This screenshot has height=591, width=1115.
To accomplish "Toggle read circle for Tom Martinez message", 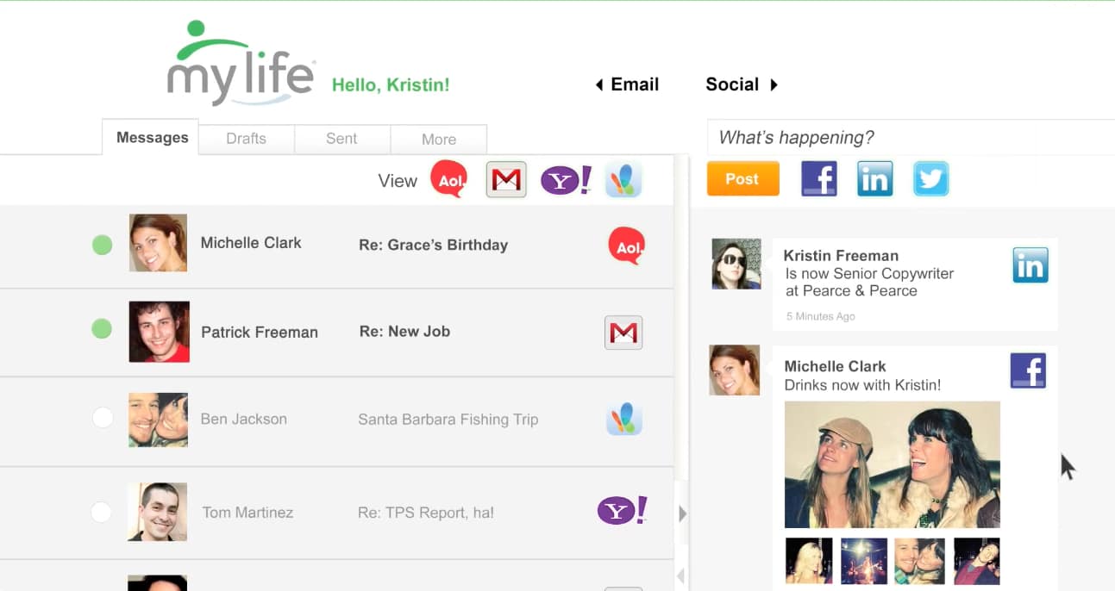I will pos(102,512).
